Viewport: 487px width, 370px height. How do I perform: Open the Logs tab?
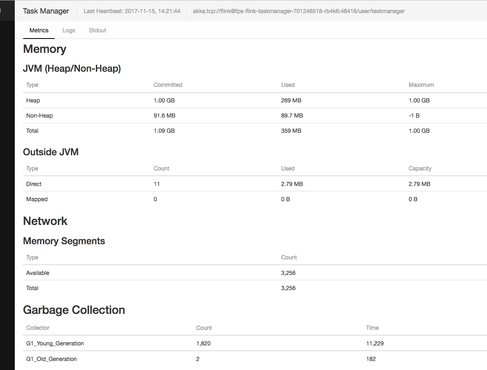tap(68, 30)
